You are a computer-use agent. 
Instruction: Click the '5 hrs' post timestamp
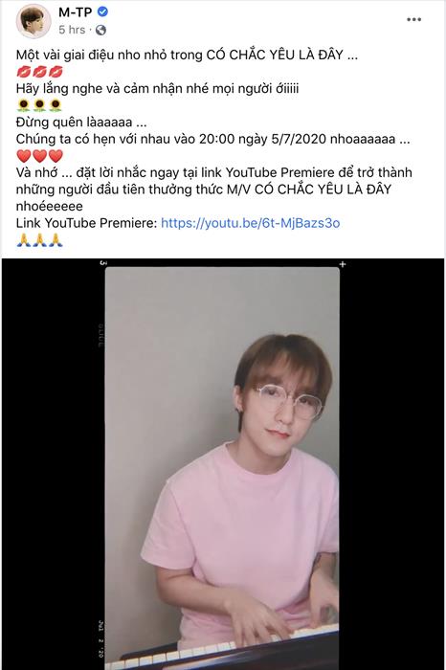[x=72, y=30]
